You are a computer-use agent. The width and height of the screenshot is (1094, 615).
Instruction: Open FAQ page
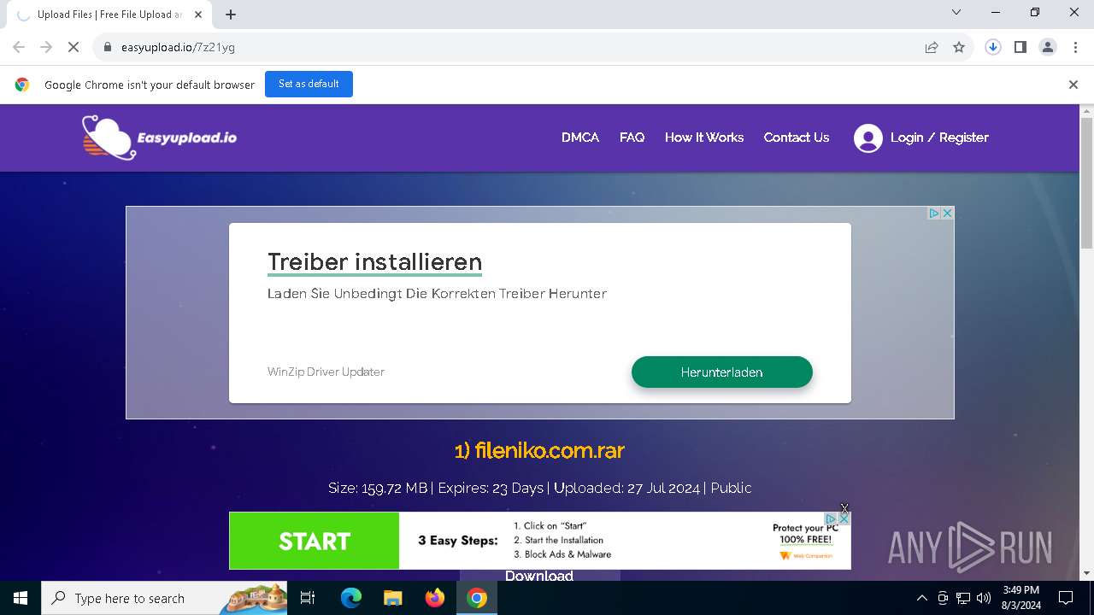click(632, 138)
